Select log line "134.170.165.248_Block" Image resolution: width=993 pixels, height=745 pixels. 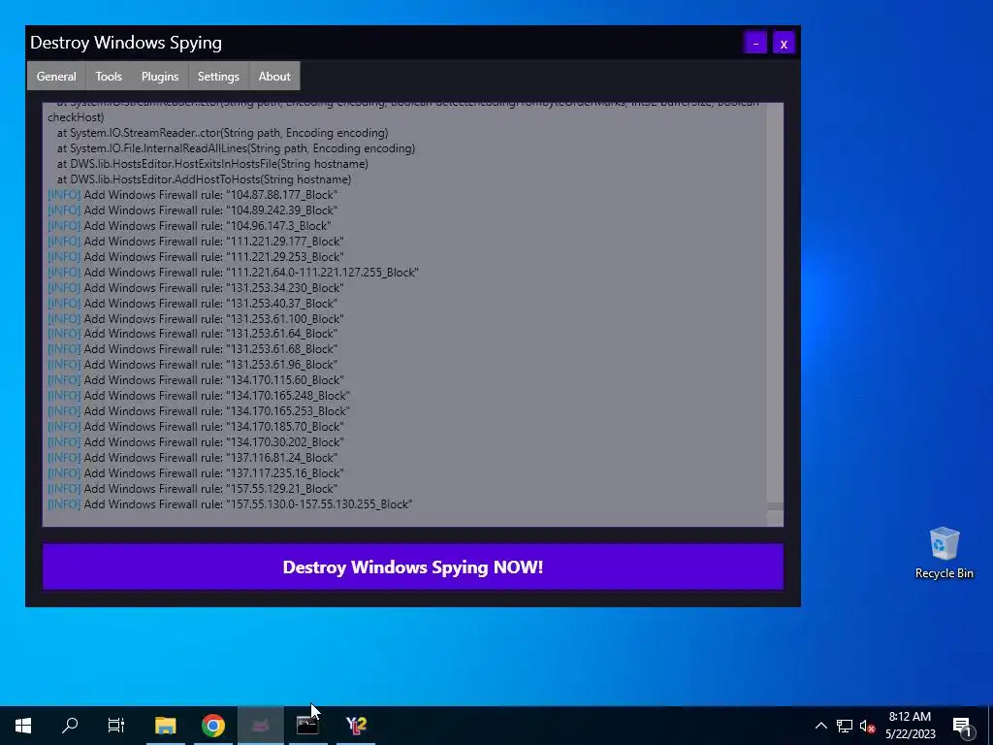click(199, 396)
